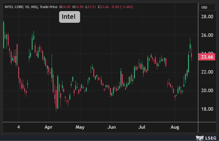
Task: Click the change value -0.90 (-3.66%)
Action: (122, 7)
